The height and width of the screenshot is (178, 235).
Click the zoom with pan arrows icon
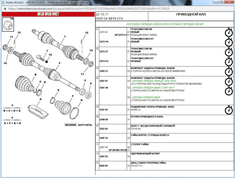[56, 14]
